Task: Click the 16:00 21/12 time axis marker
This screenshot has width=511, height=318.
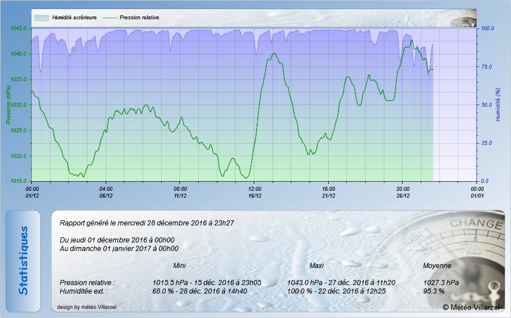Action: click(x=328, y=192)
